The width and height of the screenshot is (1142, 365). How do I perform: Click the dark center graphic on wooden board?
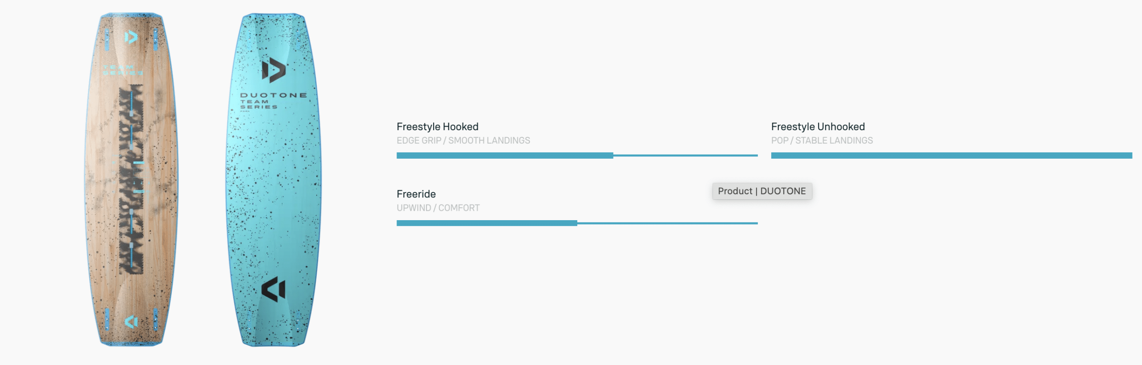[x=131, y=178]
